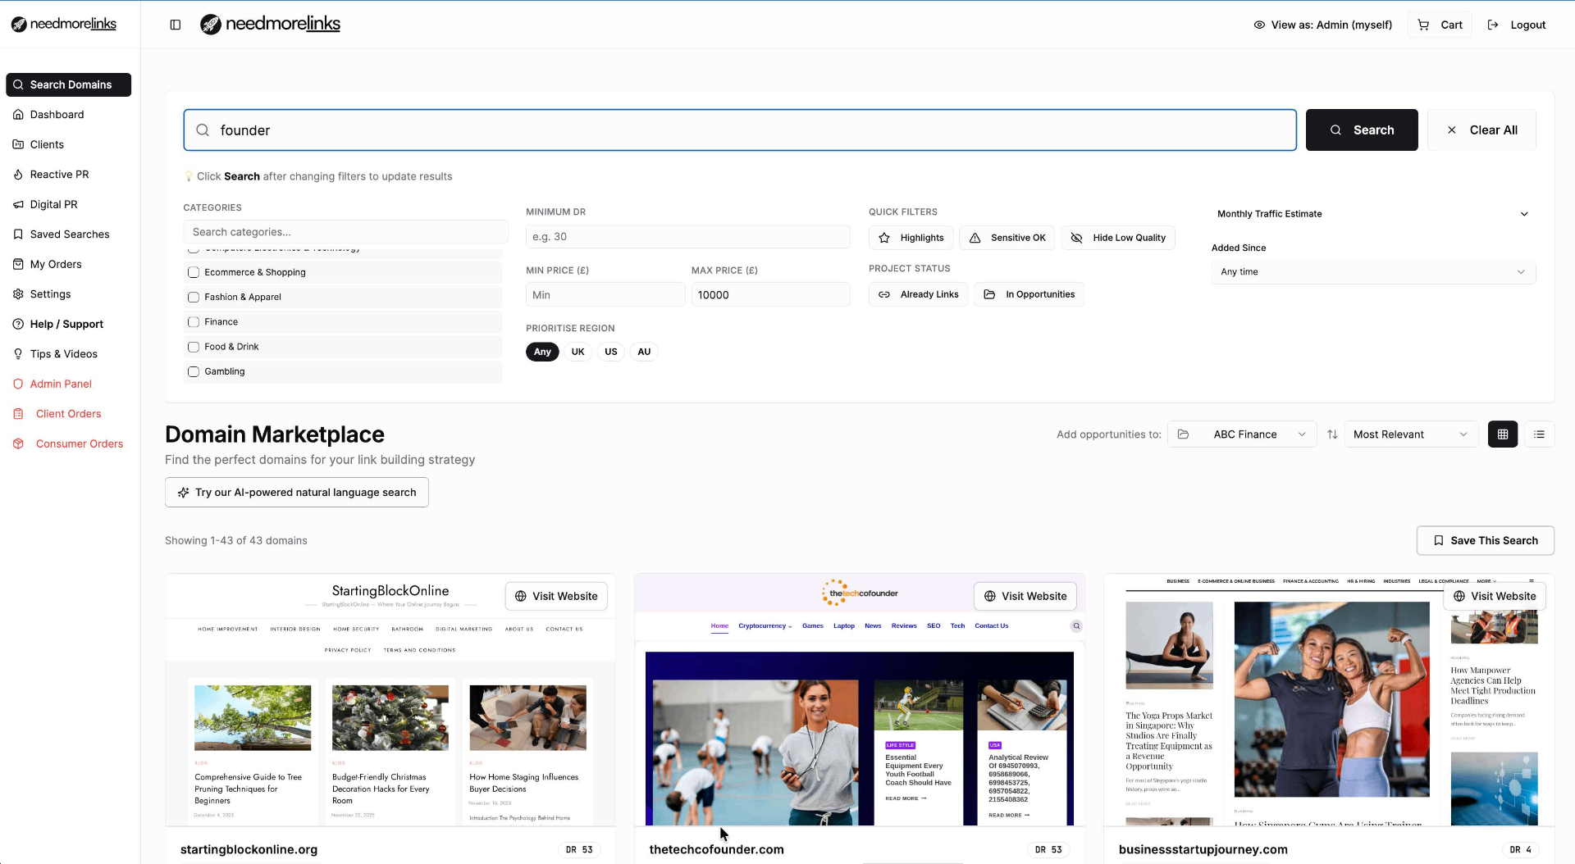Click the magnifier icon in search field
Screen dimensions: 1575x864
pyautogui.click(x=203, y=130)
